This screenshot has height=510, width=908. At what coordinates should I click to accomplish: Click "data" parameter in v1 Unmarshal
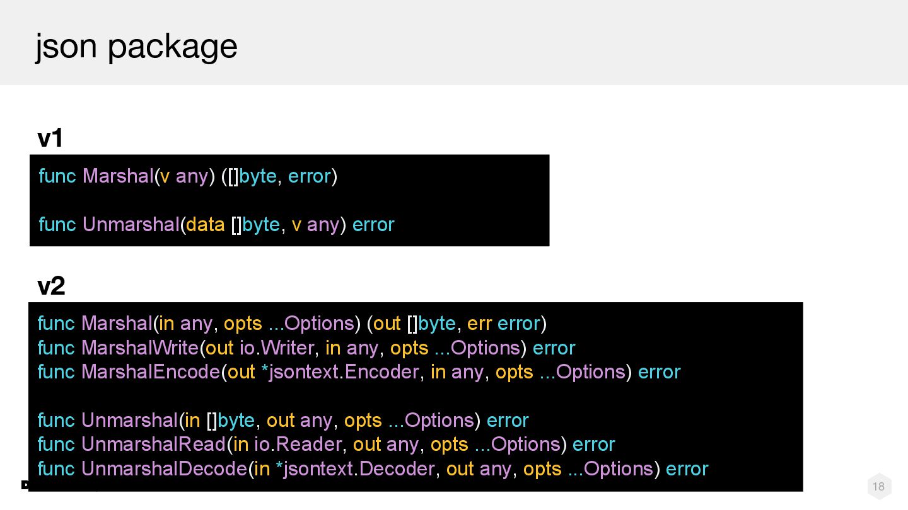click(x=206, y=225)
